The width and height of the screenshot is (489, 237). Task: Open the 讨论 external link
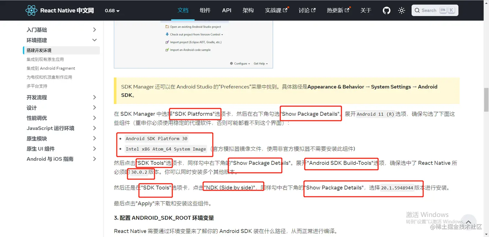(307, 10)
